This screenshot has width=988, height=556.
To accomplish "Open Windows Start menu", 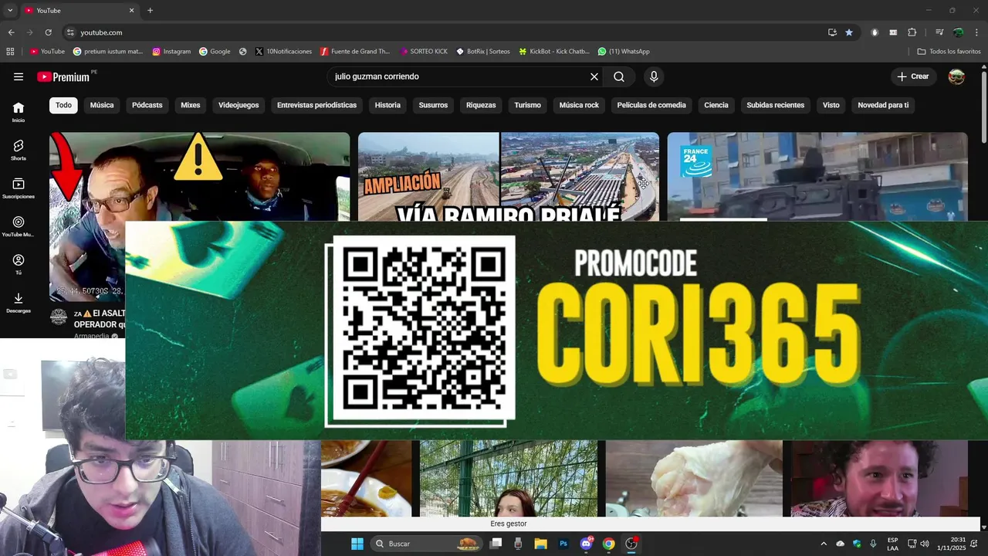I will (357, 544).
